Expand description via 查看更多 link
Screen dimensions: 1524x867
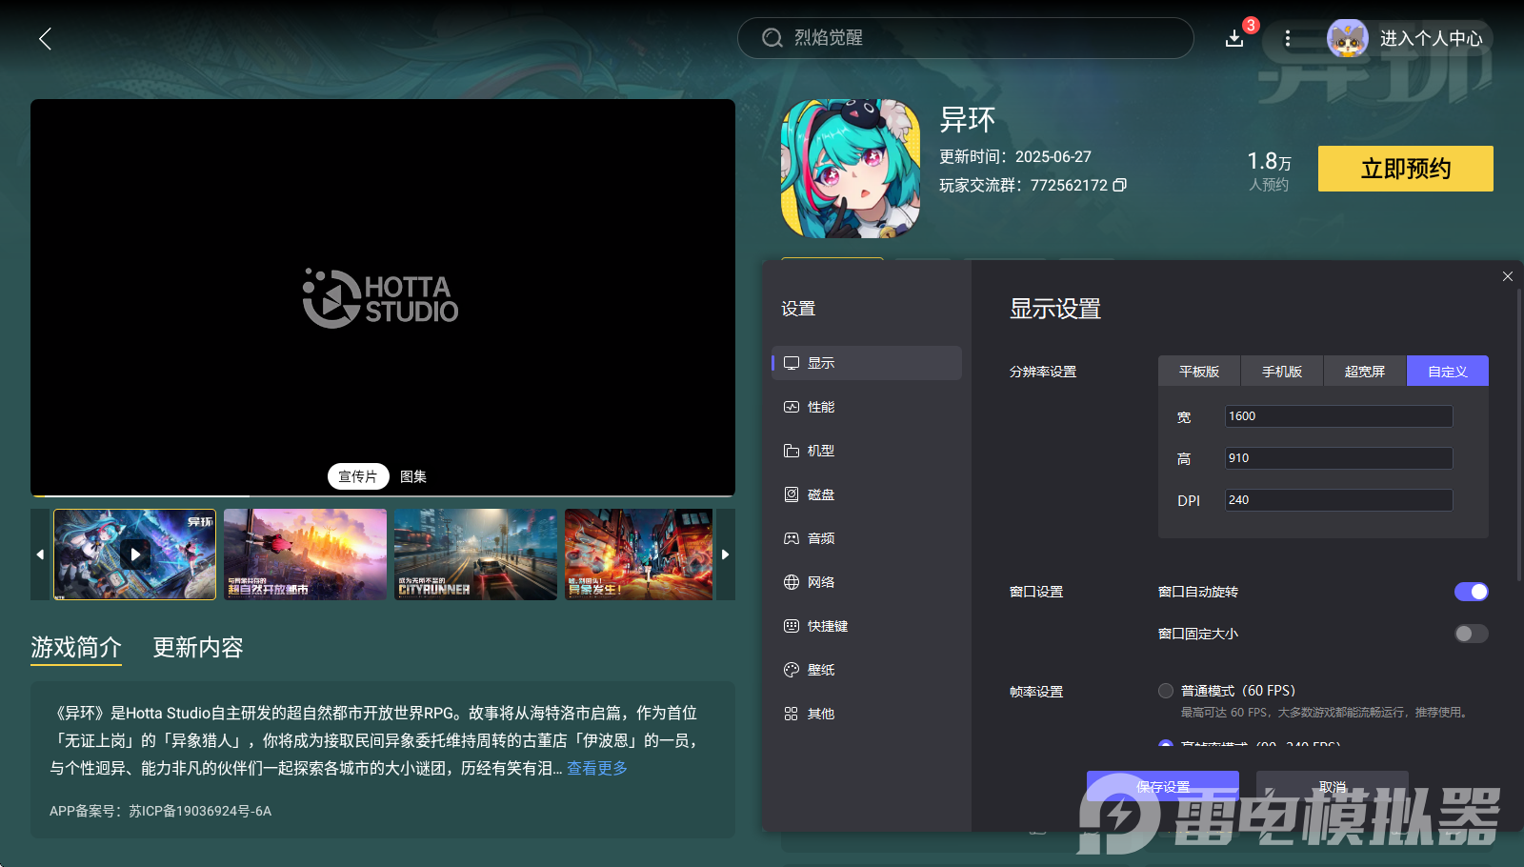tap(597, 768)
